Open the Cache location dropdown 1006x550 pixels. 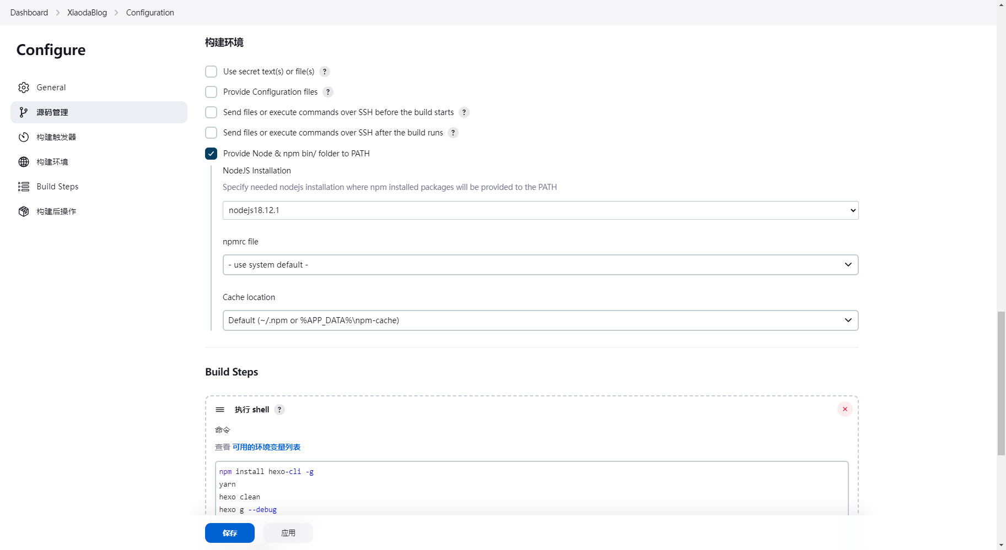tap(540, 320)
